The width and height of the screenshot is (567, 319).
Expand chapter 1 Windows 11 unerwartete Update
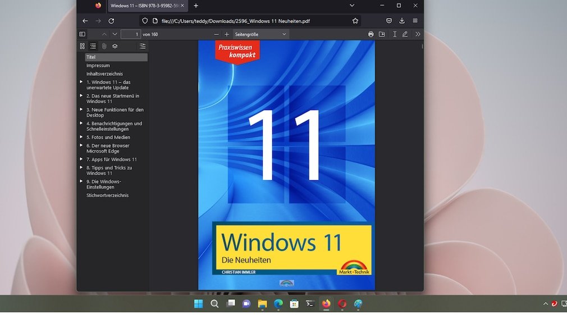pyautogui.click(x=81, y=82)
